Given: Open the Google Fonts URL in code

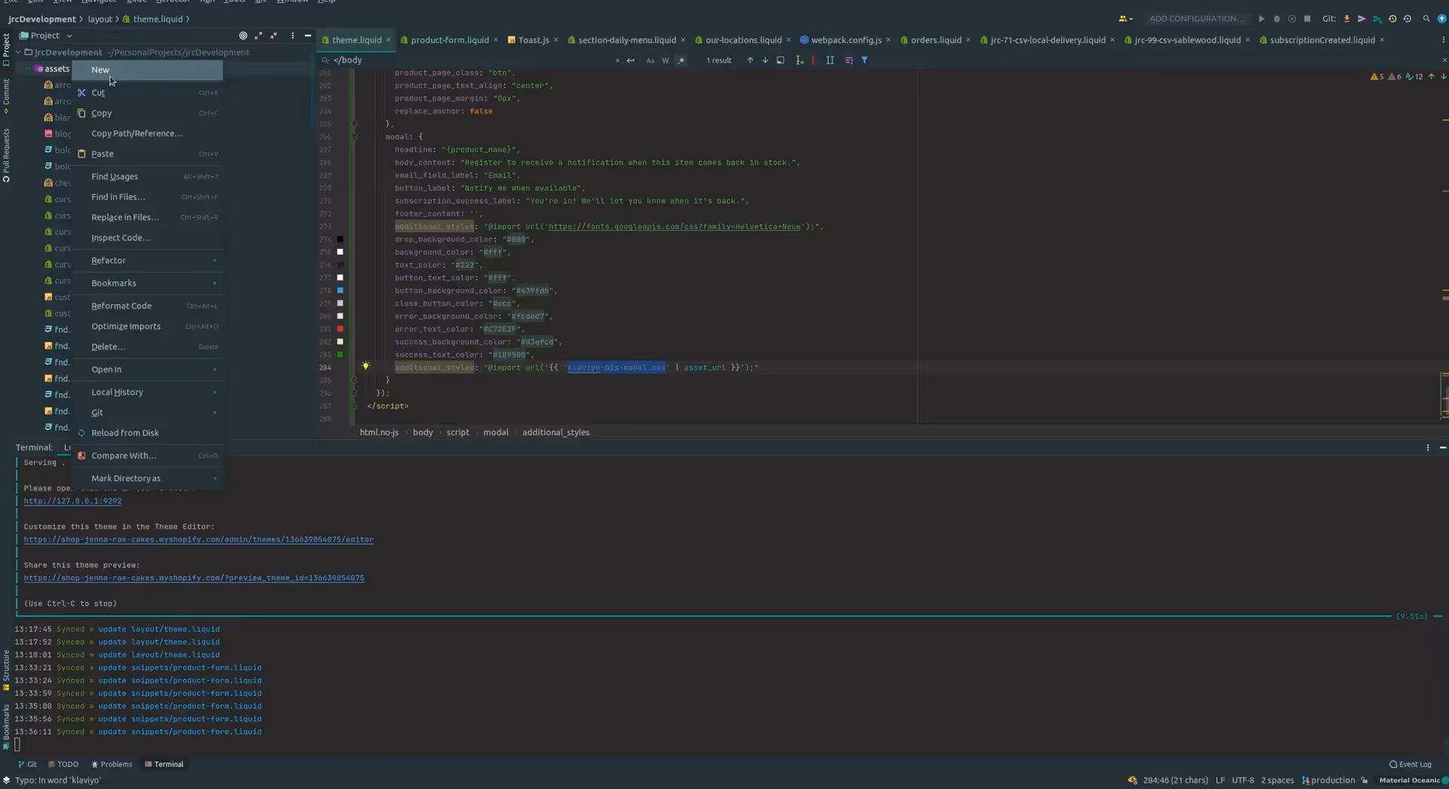Looking at the screenshot, I should pos(675,226).
